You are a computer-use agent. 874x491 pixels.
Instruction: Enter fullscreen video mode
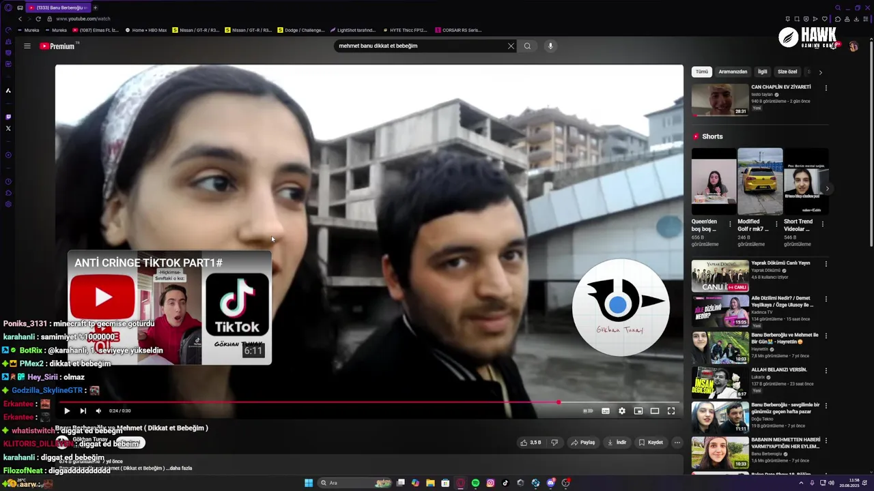point(671,411)
